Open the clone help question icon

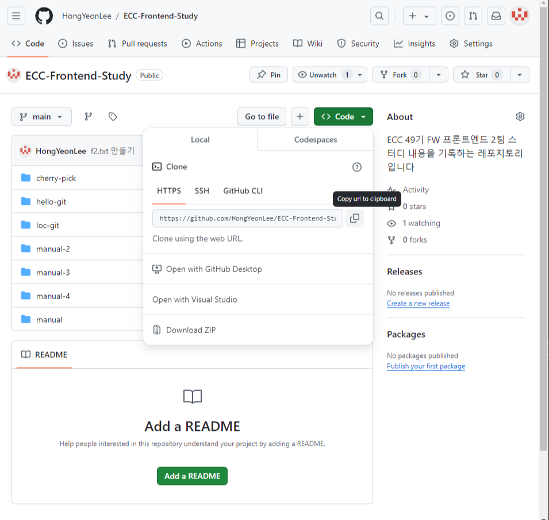pyautogui.click(x=357, y=167)
